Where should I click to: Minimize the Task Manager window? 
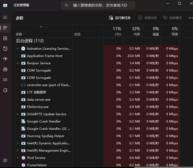pyautogui.click(x=168, y=3)
